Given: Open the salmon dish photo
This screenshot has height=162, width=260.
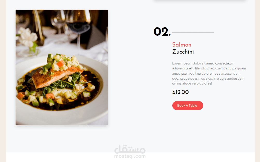Looking at the screenshot, I should 62,67.
